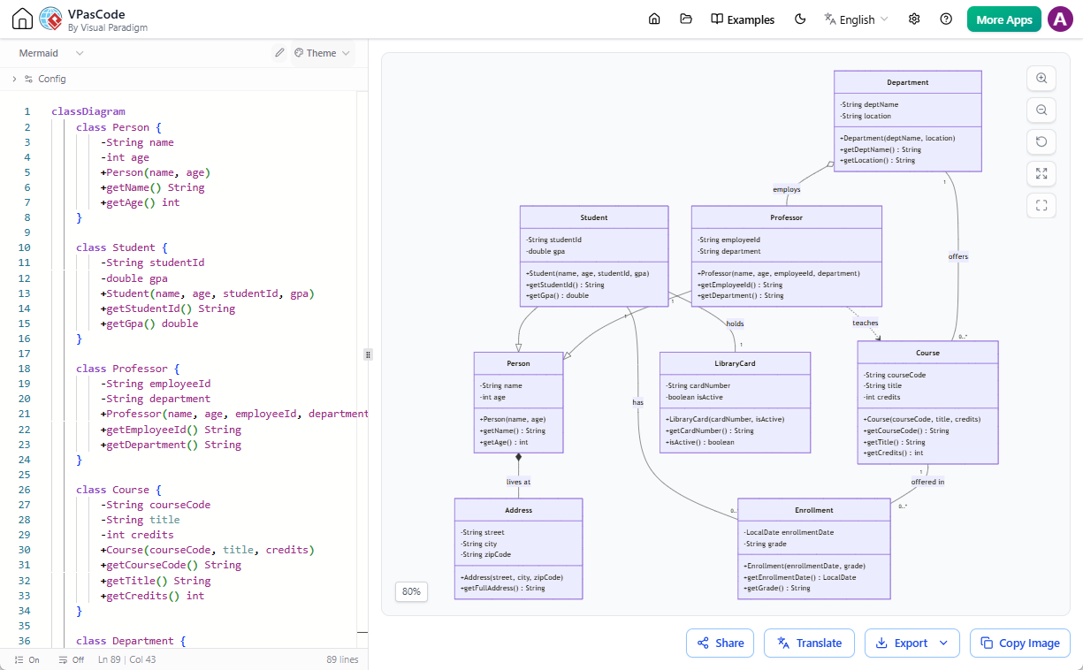This screenshot has height=670, width=1083.
Task: Click the Export button
Action: pos(902,643)
